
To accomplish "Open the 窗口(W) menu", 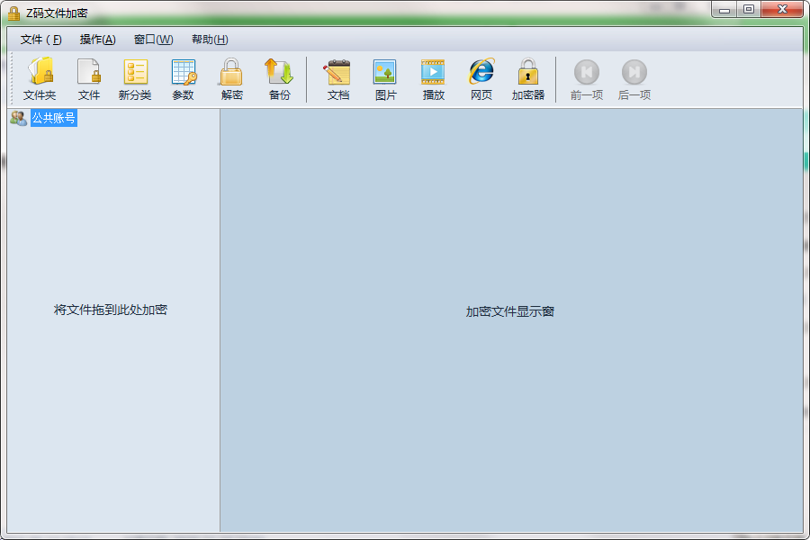I will (x=153, y=40).
